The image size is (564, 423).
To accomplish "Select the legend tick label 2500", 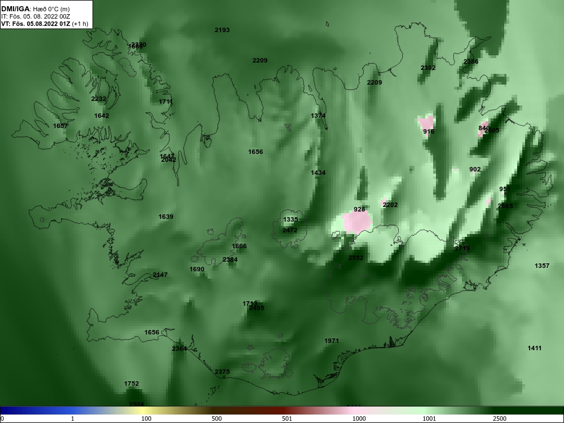I will coord(499,418).
